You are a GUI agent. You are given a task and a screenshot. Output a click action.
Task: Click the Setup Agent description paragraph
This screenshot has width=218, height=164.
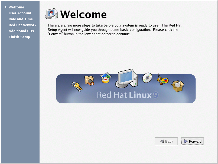pyautogui.click(x=113, y=30)
